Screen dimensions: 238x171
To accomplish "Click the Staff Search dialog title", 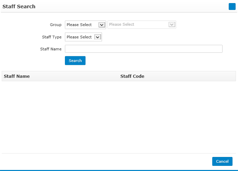I will coord(19,7).
